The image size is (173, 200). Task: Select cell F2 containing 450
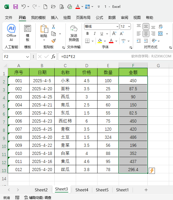click(x=133, y=81)
